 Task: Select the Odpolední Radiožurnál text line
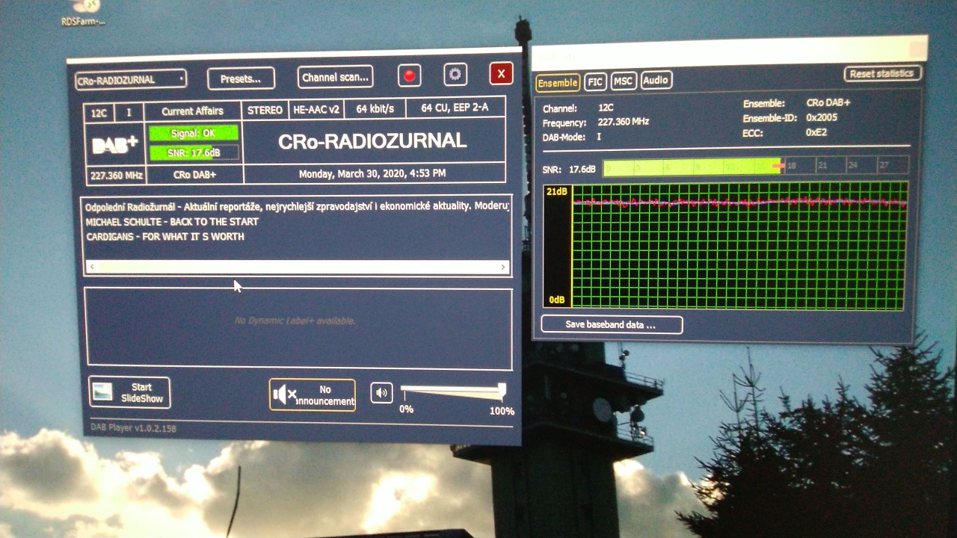[297, 205]
